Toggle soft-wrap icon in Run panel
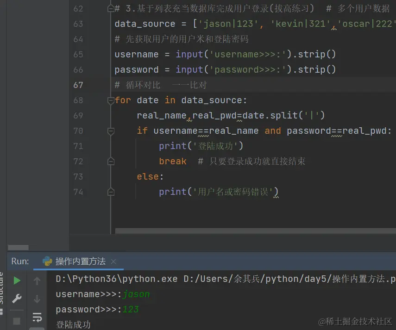The image size is (396, 330). [x=37, y=317]
